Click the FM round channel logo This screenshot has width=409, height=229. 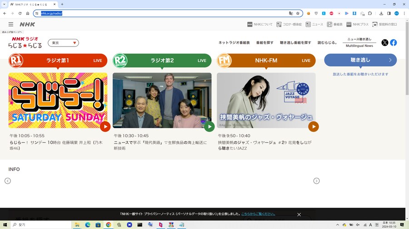coord(224,61)
